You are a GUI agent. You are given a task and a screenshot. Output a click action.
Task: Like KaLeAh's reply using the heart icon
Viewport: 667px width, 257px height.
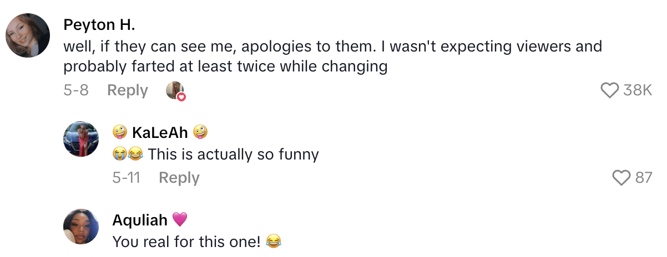click(x=621, y=178)
